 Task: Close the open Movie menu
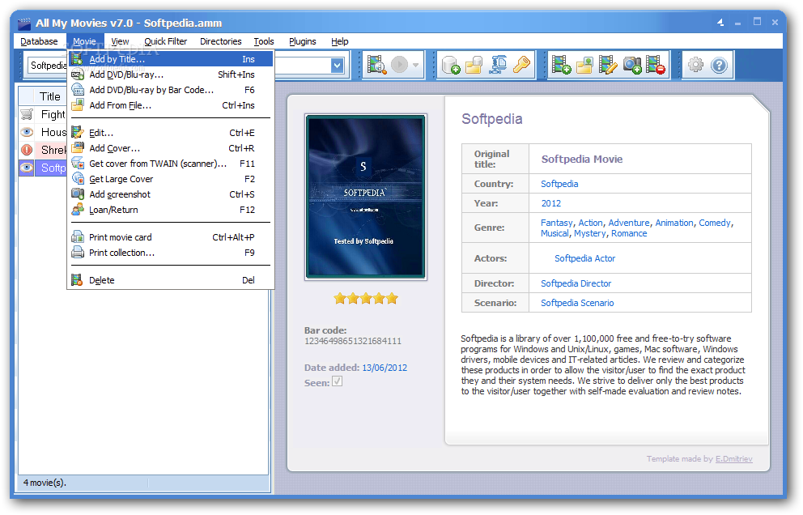[84, 41]
